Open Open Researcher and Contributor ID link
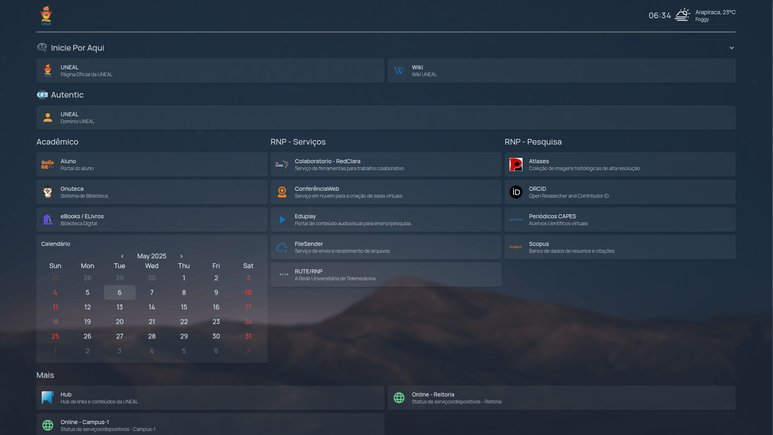 coord(620,192)
